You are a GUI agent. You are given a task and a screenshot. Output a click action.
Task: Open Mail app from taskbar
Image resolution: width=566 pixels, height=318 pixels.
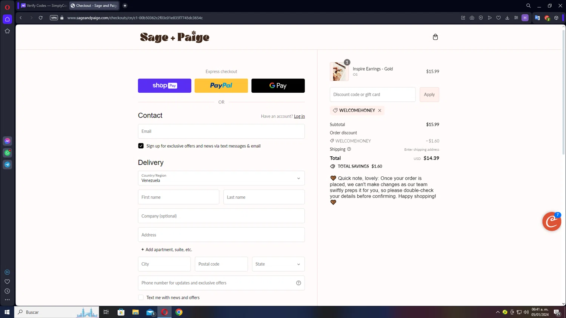point(150,312)
